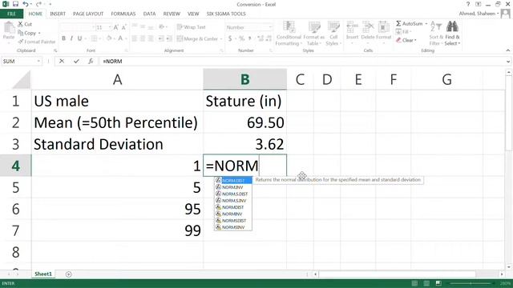Image resolution: width=513 pixels, height=288 pixels.
Task: Click in formula bar text =NORM
Action: tap(112, 62)
